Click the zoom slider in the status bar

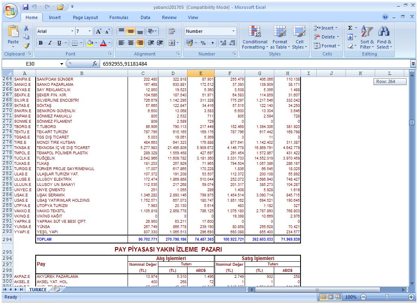tap(387, 297)
